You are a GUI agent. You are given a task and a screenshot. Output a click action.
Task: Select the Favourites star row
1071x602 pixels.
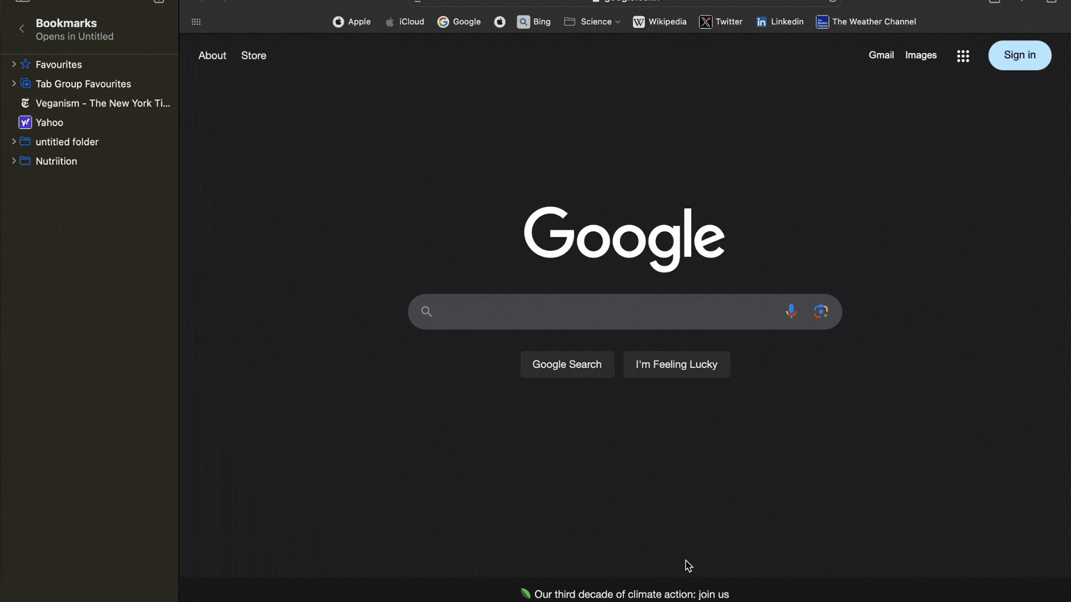(89, 64)
